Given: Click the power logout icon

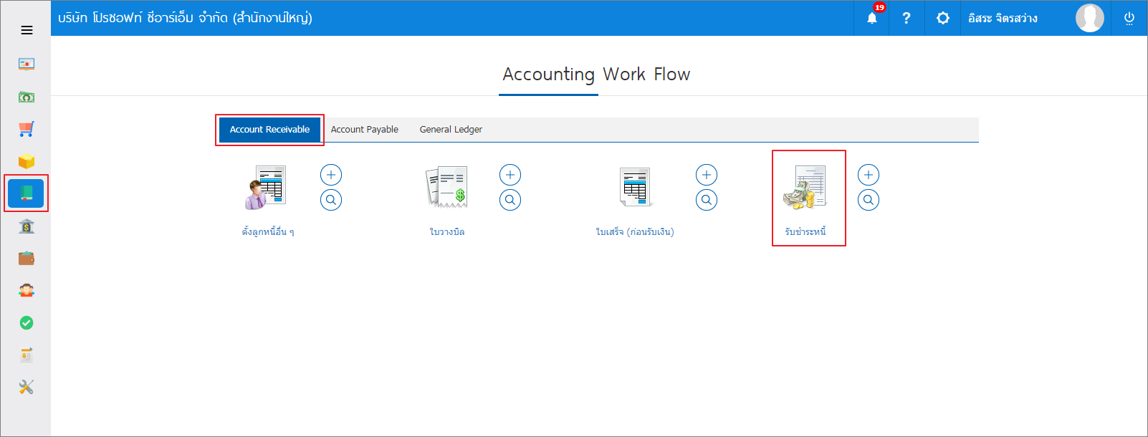Looking at the screenshot, I should pyautogui.click(x=1129, y=19).
